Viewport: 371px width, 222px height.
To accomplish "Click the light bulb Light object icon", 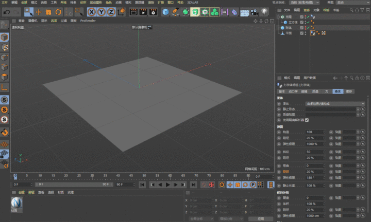I will (x=264, y=11).
